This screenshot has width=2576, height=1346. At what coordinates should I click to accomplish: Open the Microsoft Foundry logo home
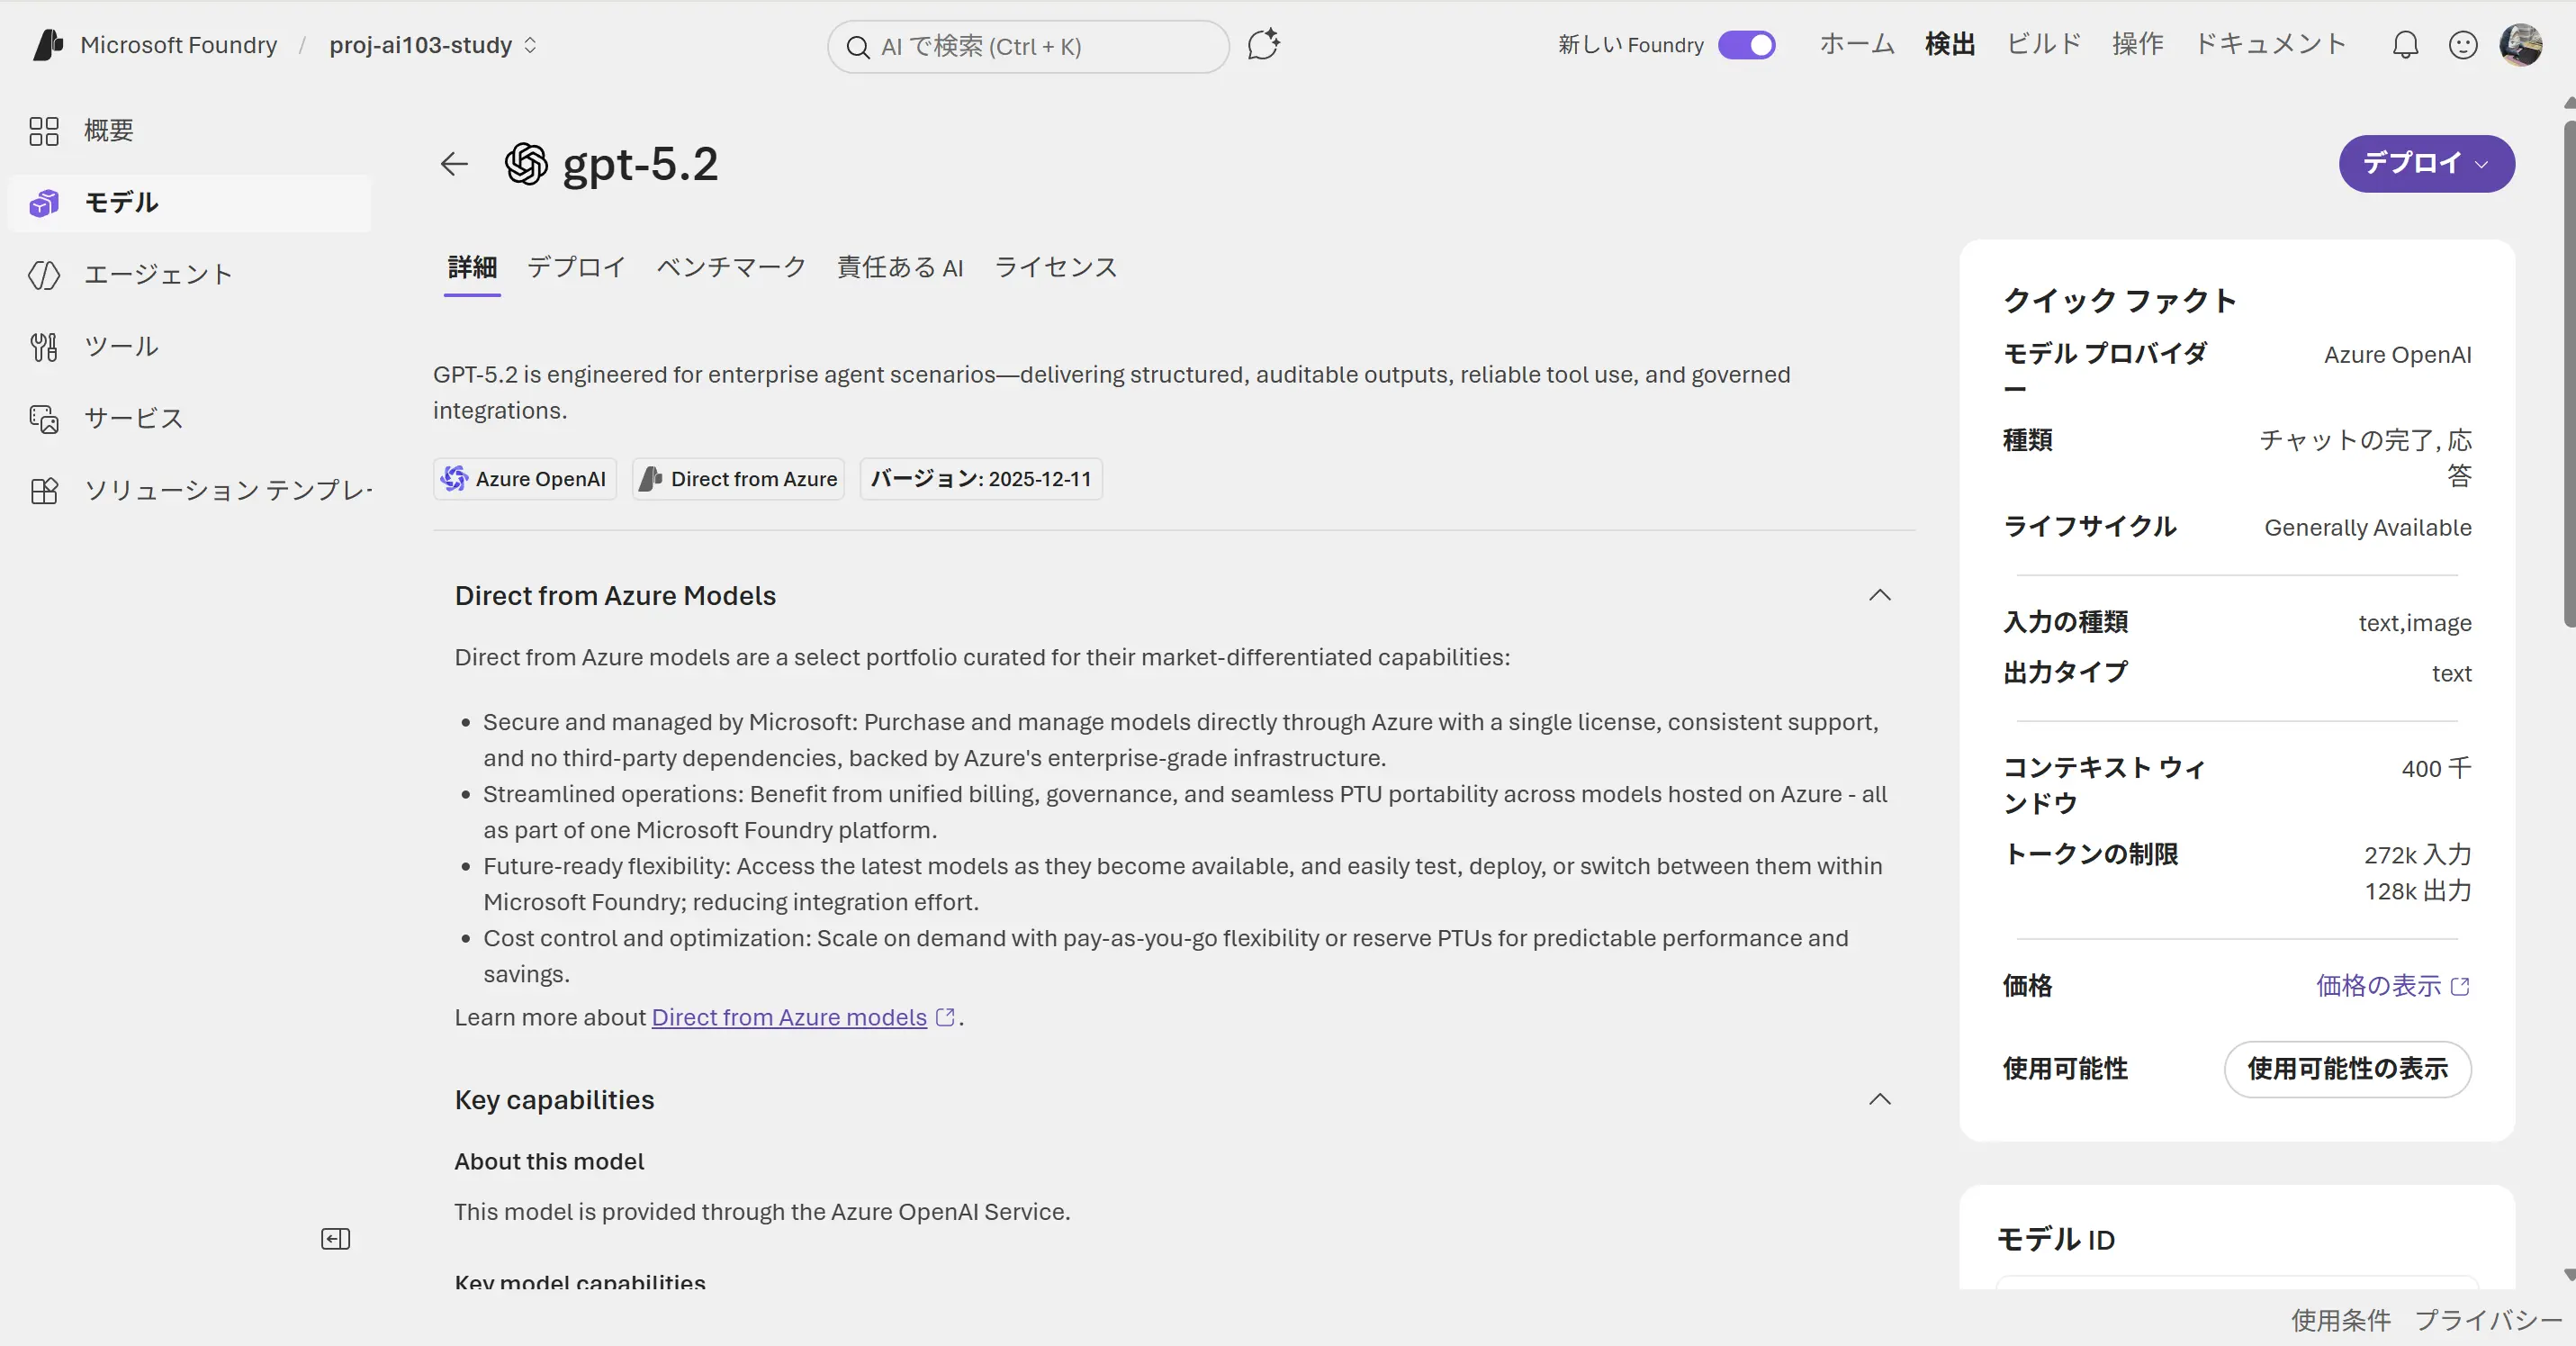pyautogui.click(x=48, y=45)
